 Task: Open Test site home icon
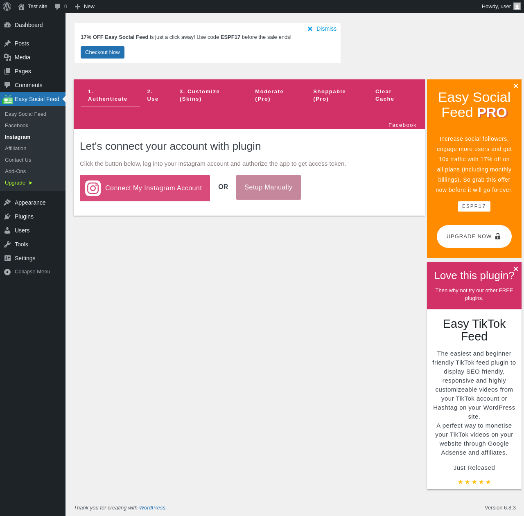pos(21,7)
